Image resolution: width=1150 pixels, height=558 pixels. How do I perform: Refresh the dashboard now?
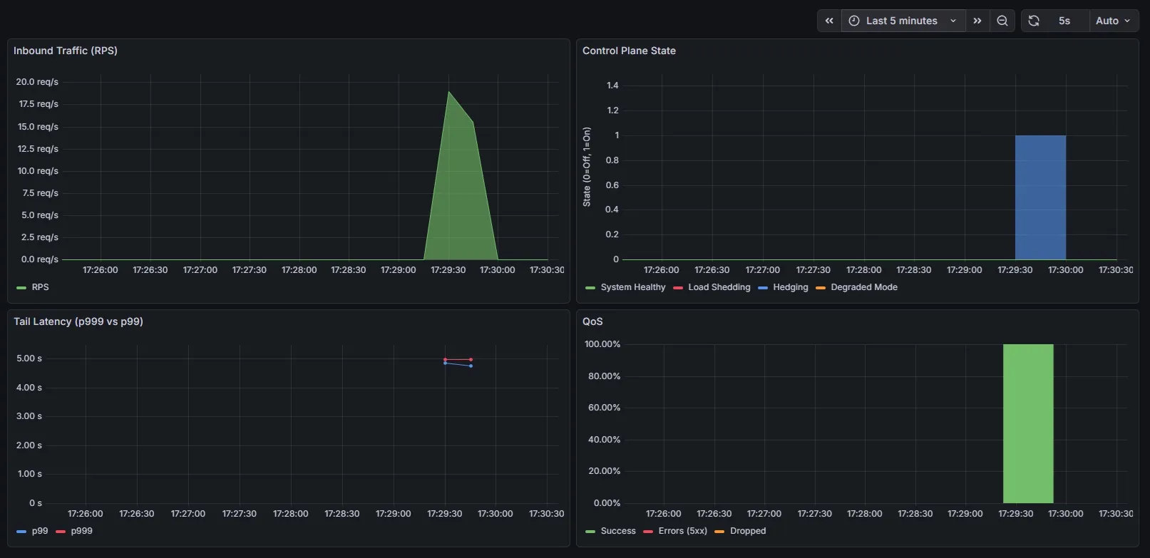(x=1034, y=21)
